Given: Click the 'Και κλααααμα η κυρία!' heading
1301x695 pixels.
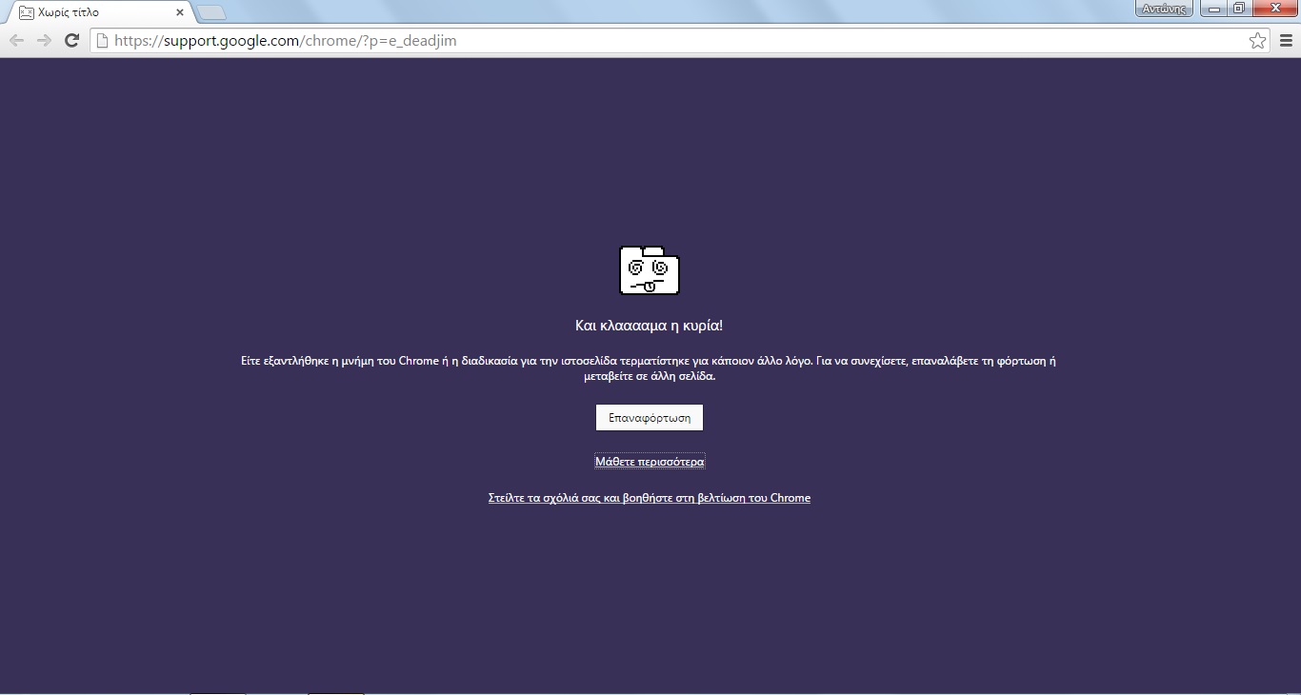Looking at the screenshot, I should click(x=650, y=326).
